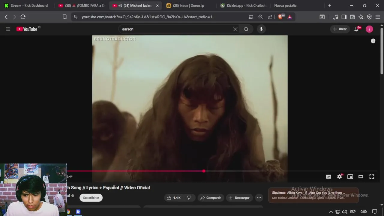384x216 pixels.
Task: Click the Compartir button
Action: point(211,198)
